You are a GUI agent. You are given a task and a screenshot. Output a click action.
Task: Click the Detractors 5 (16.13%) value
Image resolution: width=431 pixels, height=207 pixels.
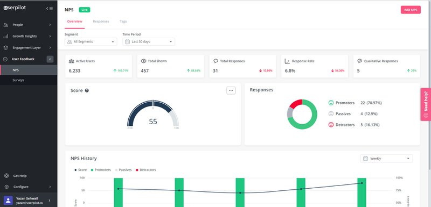[x=370, y=125]
